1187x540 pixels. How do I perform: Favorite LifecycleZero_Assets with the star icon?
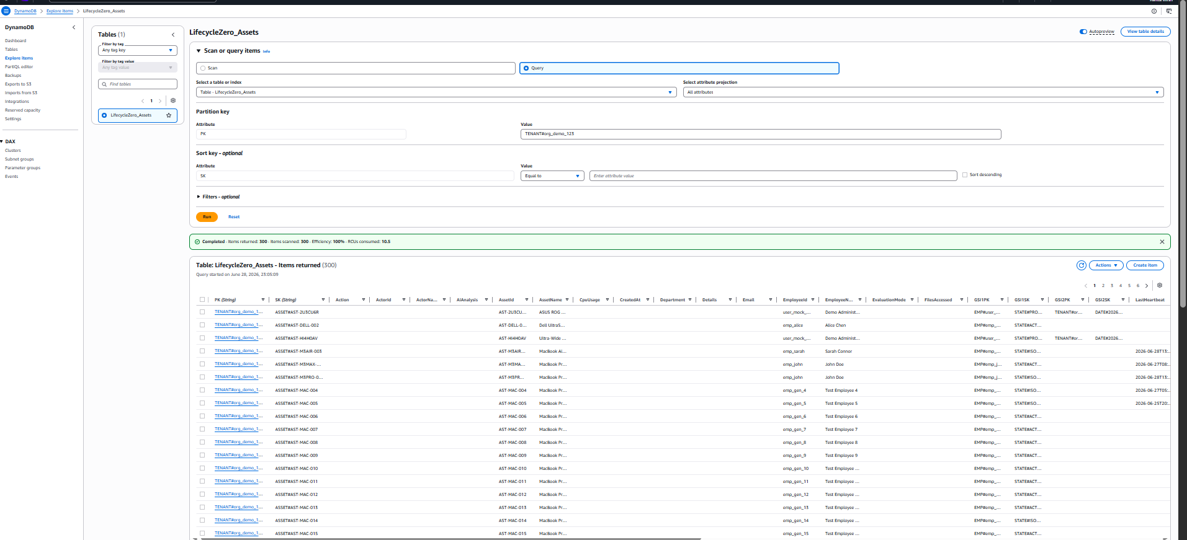click(x=169, y=115)
